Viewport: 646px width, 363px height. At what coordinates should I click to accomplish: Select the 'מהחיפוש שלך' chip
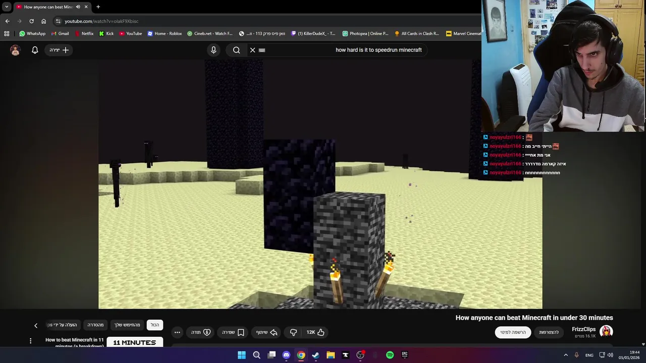pyautogui.click(x=127, y=325)
